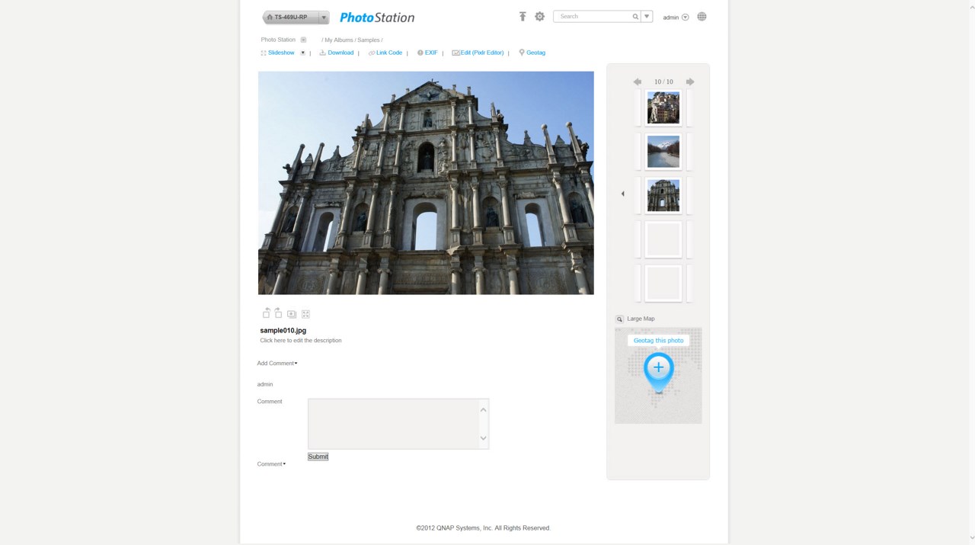The height and width of the screenshot is (545, 975).
Task: Click the fullscreen view icon
Action: point(305,314)
